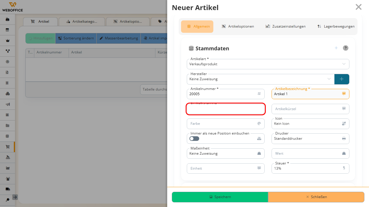Expand the sidebar with the arrow button

[15, 197]
